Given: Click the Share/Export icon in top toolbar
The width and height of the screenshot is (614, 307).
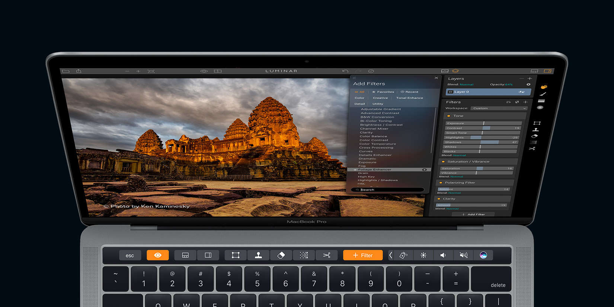Looking at the screenshot, I should 79,71.
